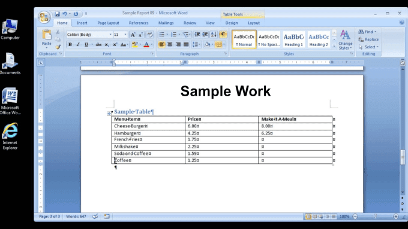Screen dimensions: 408x229
Task: Open the font size dropdown
Action: [x=125, y=35]
